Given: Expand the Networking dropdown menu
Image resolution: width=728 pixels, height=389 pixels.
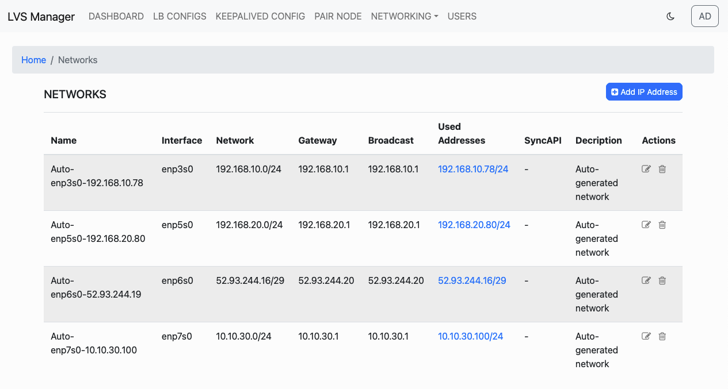Looking at the screenshot, I should 405,16.
